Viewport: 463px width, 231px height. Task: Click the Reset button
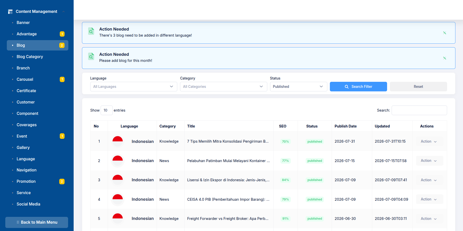click(418, 87)
